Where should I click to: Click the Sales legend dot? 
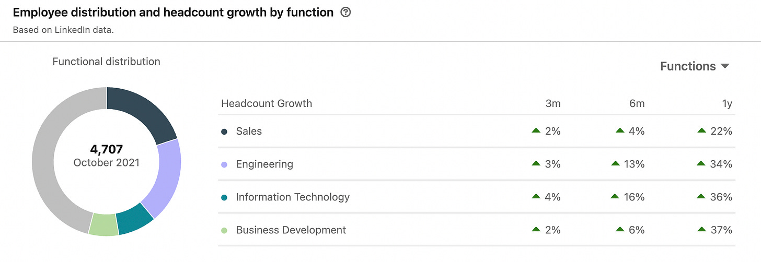click(x=224, y=132)
